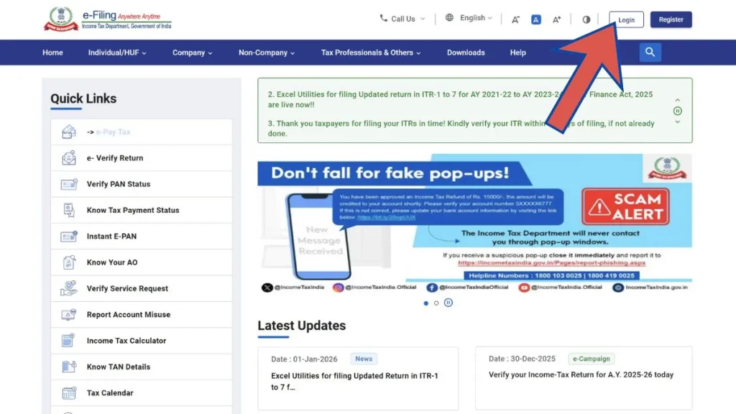736x414 pixels.
Task: Go to the Home menu item
Action: [52, 52]
